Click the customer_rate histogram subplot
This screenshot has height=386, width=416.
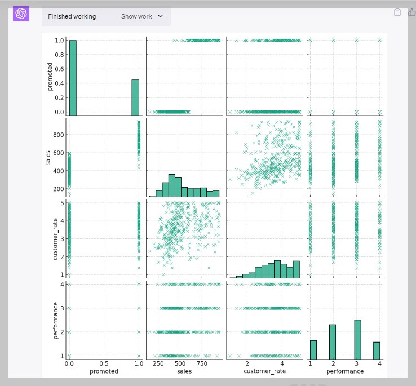click(265, 239)
